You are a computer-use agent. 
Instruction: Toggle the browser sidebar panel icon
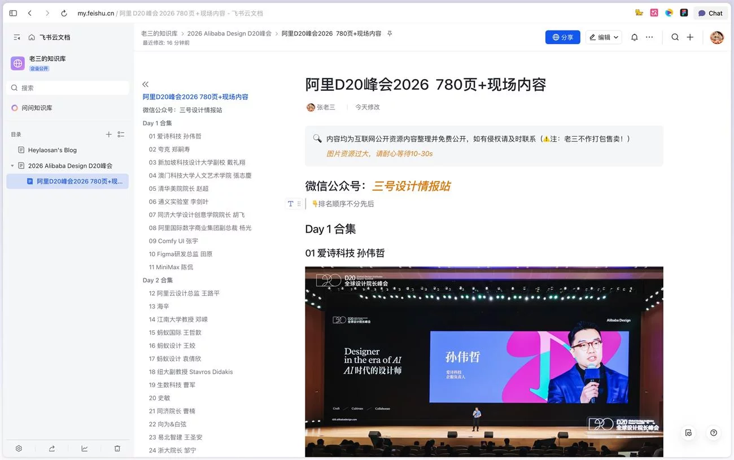click(13, 13)
